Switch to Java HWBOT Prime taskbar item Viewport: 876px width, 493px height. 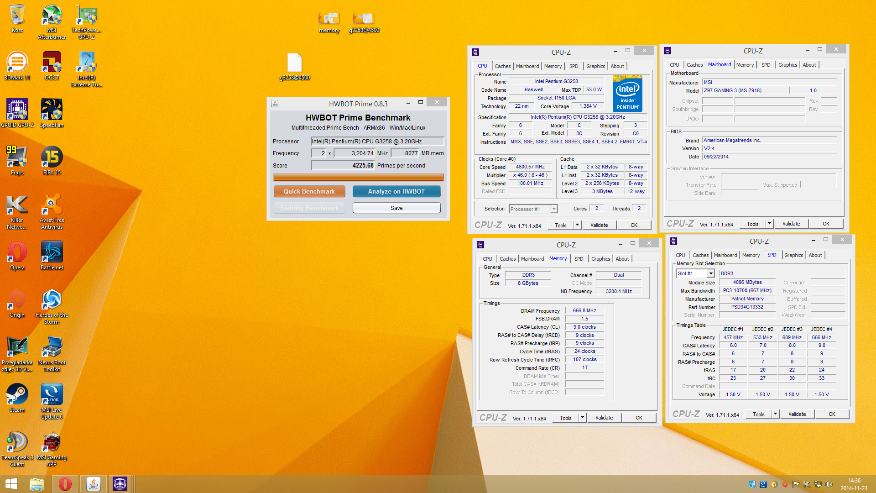click(x=94, y=484)
